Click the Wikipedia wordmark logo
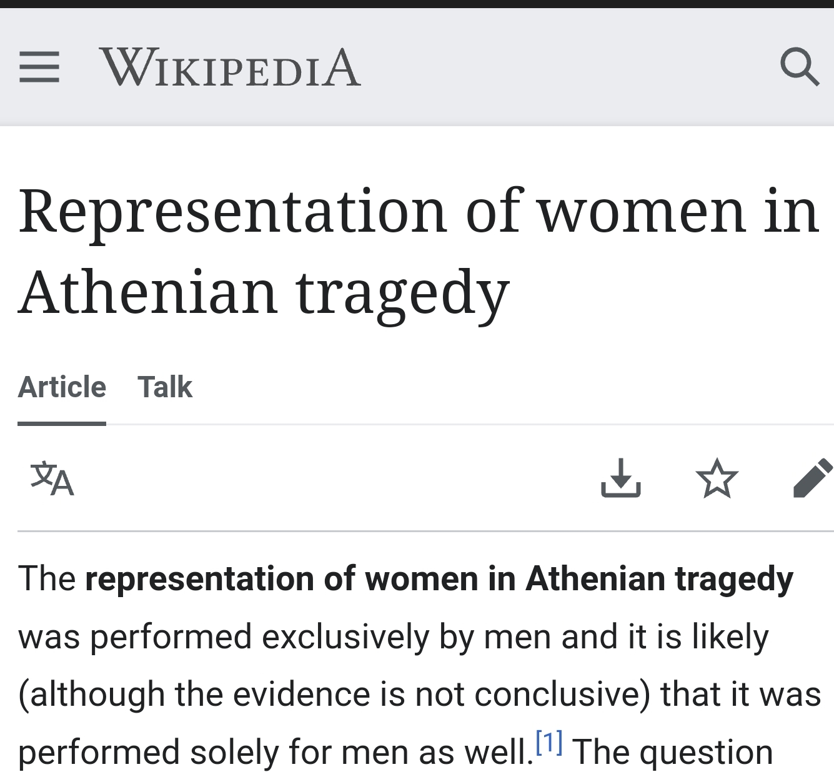834x782 pixels. click(x=230, y=67)
